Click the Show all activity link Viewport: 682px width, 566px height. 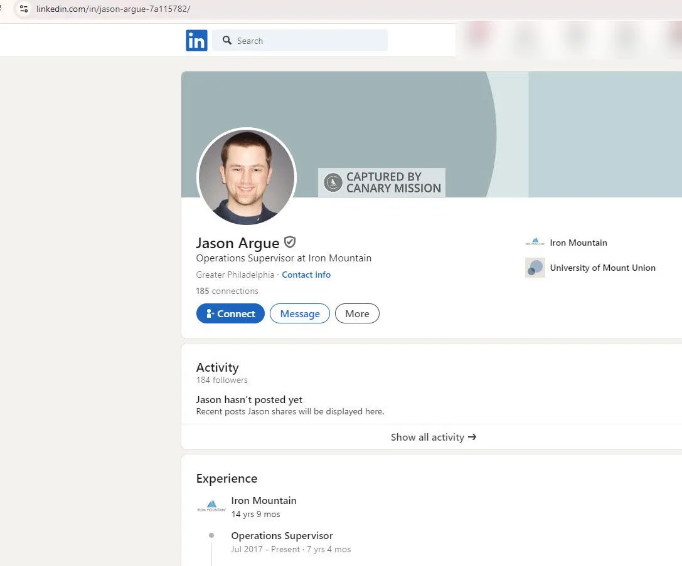pyautogui.click(x=427, y=437)
